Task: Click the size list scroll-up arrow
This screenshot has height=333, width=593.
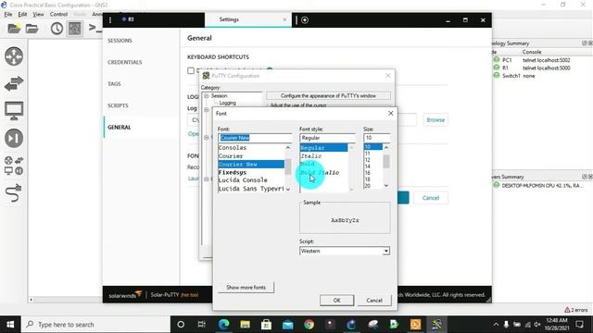Action: point(385,147)
